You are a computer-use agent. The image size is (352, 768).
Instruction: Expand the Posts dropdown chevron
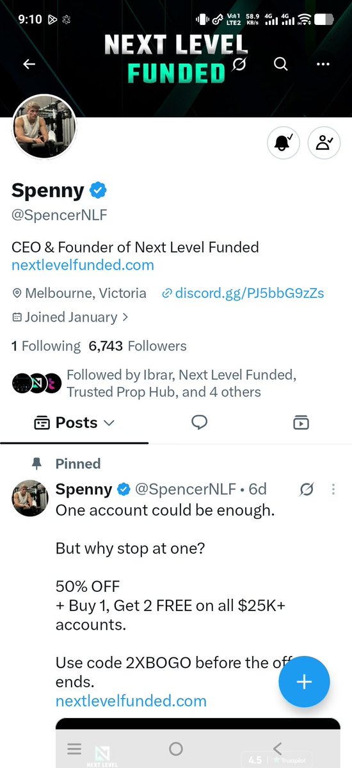coord(109,422)
